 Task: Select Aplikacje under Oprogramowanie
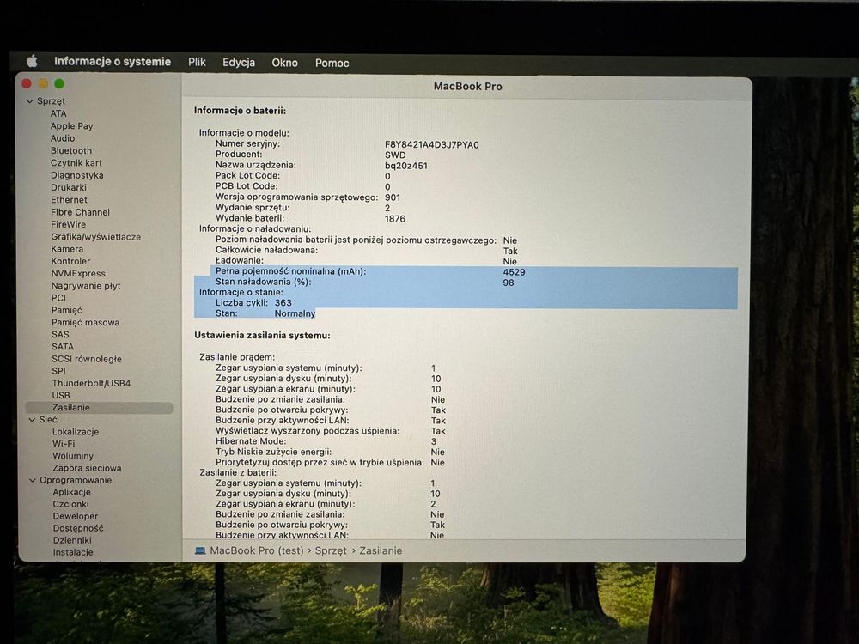click(72, 492)
